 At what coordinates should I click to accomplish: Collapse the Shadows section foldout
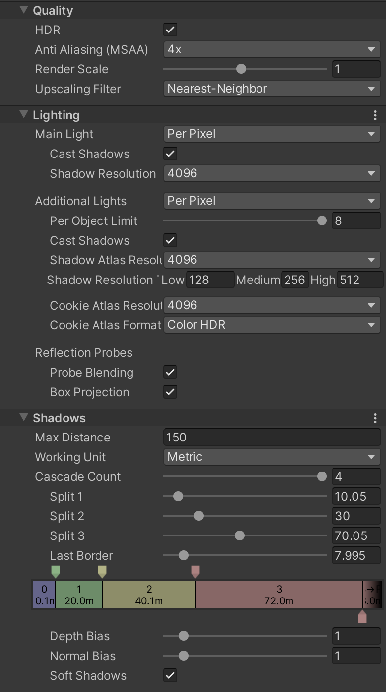point(24,418)
